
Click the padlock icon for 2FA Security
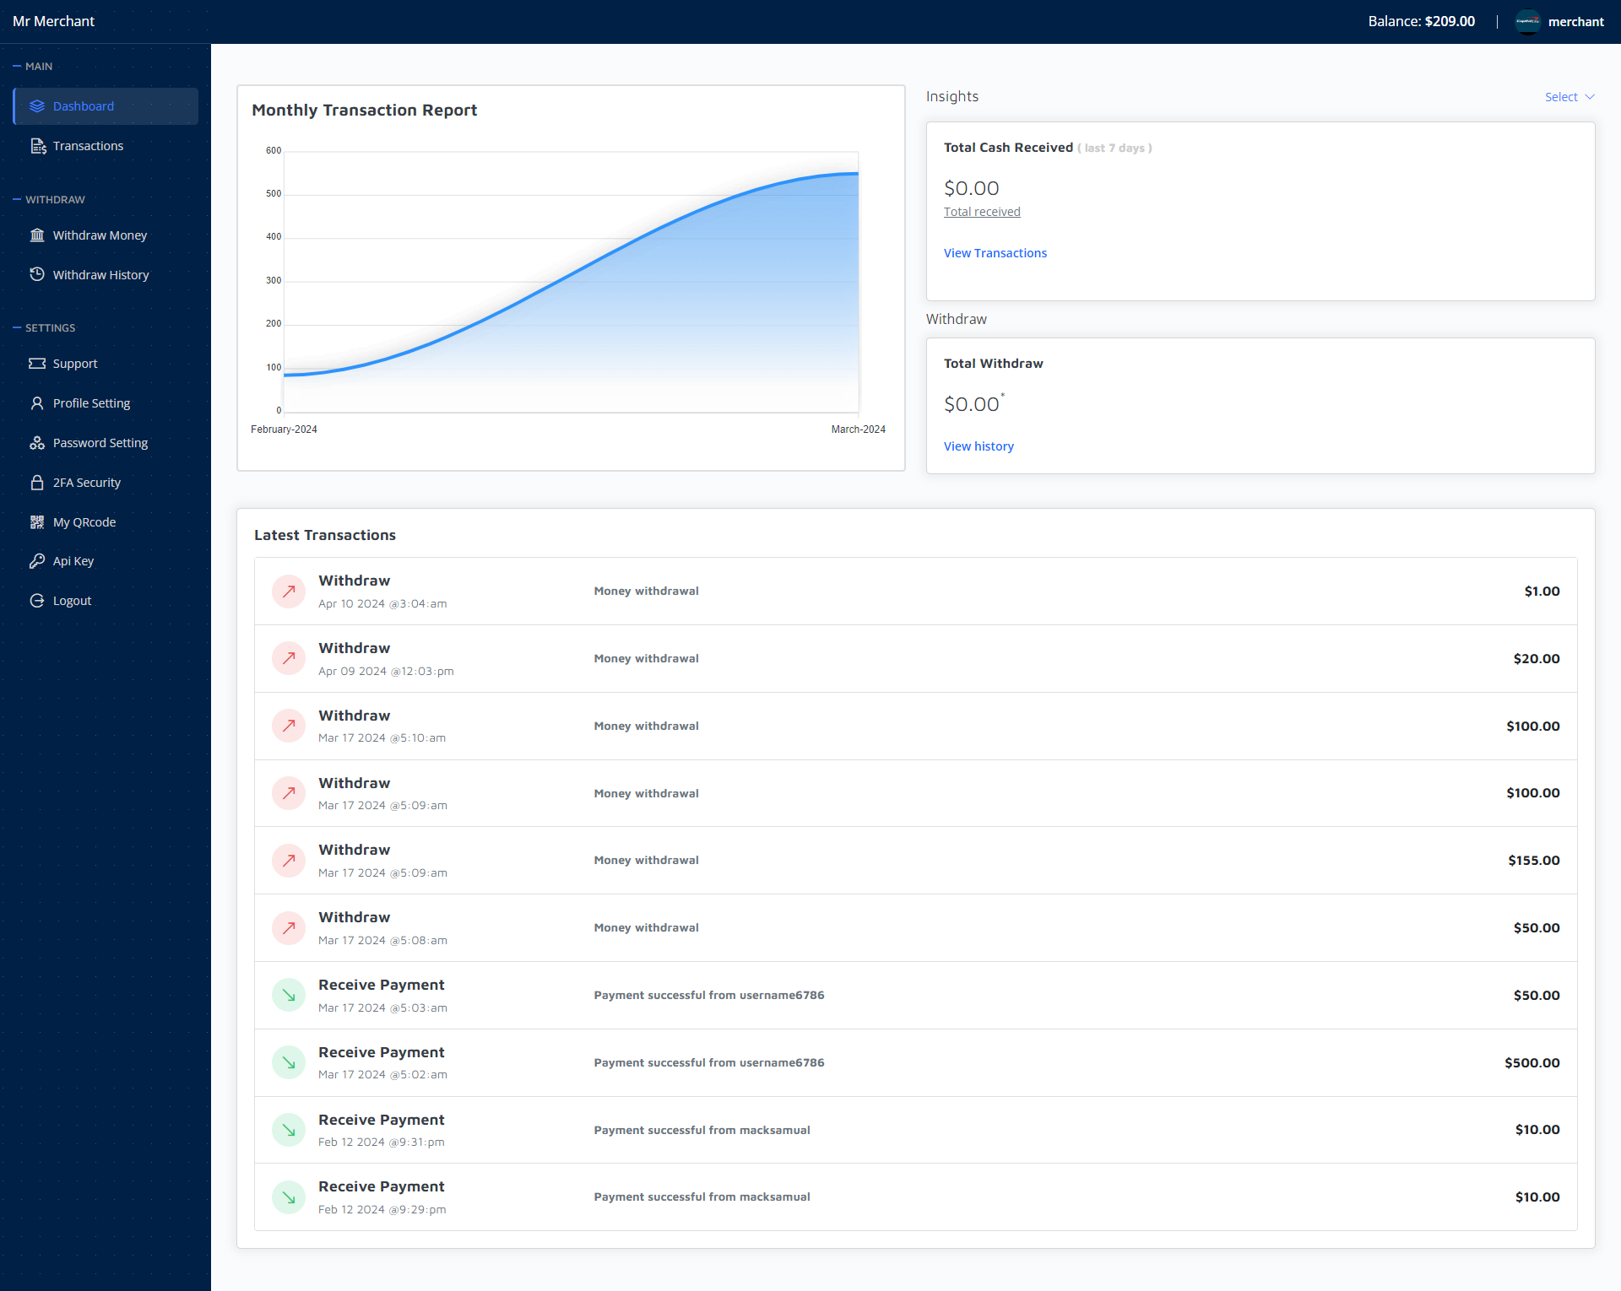tap(37, 483)
